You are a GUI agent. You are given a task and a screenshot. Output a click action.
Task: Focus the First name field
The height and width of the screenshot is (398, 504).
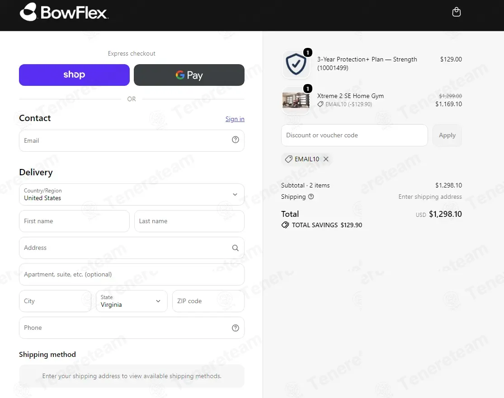[74, 221]
